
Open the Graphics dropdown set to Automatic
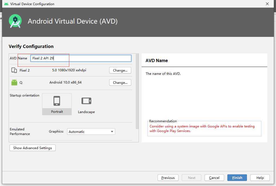click(x=91, y=132)
